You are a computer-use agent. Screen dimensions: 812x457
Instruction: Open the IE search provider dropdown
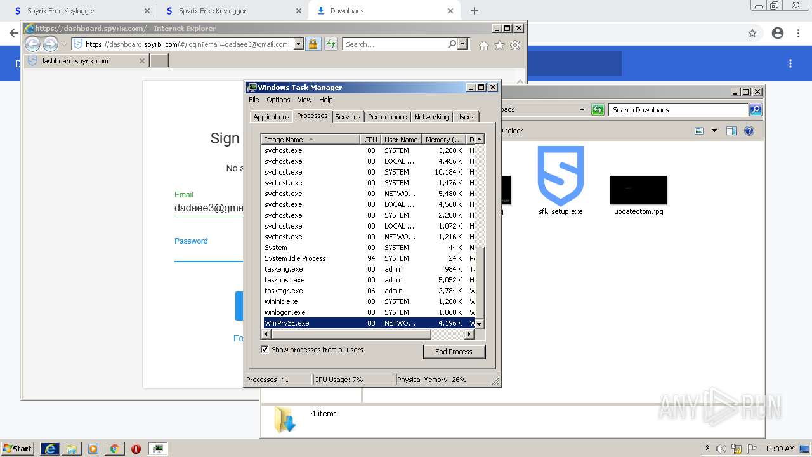[x=462, y=44]
